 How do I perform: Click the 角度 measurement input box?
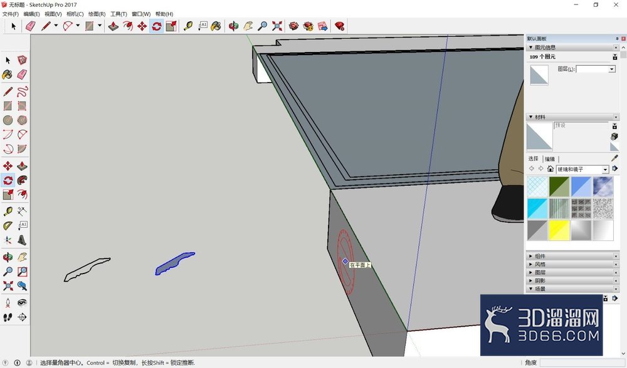(x=579, y=362)
